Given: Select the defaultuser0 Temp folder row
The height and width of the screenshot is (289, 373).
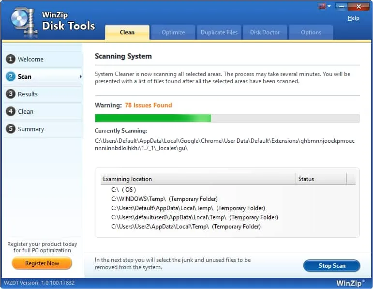Looking at the screenshot, I should point(228,217).
